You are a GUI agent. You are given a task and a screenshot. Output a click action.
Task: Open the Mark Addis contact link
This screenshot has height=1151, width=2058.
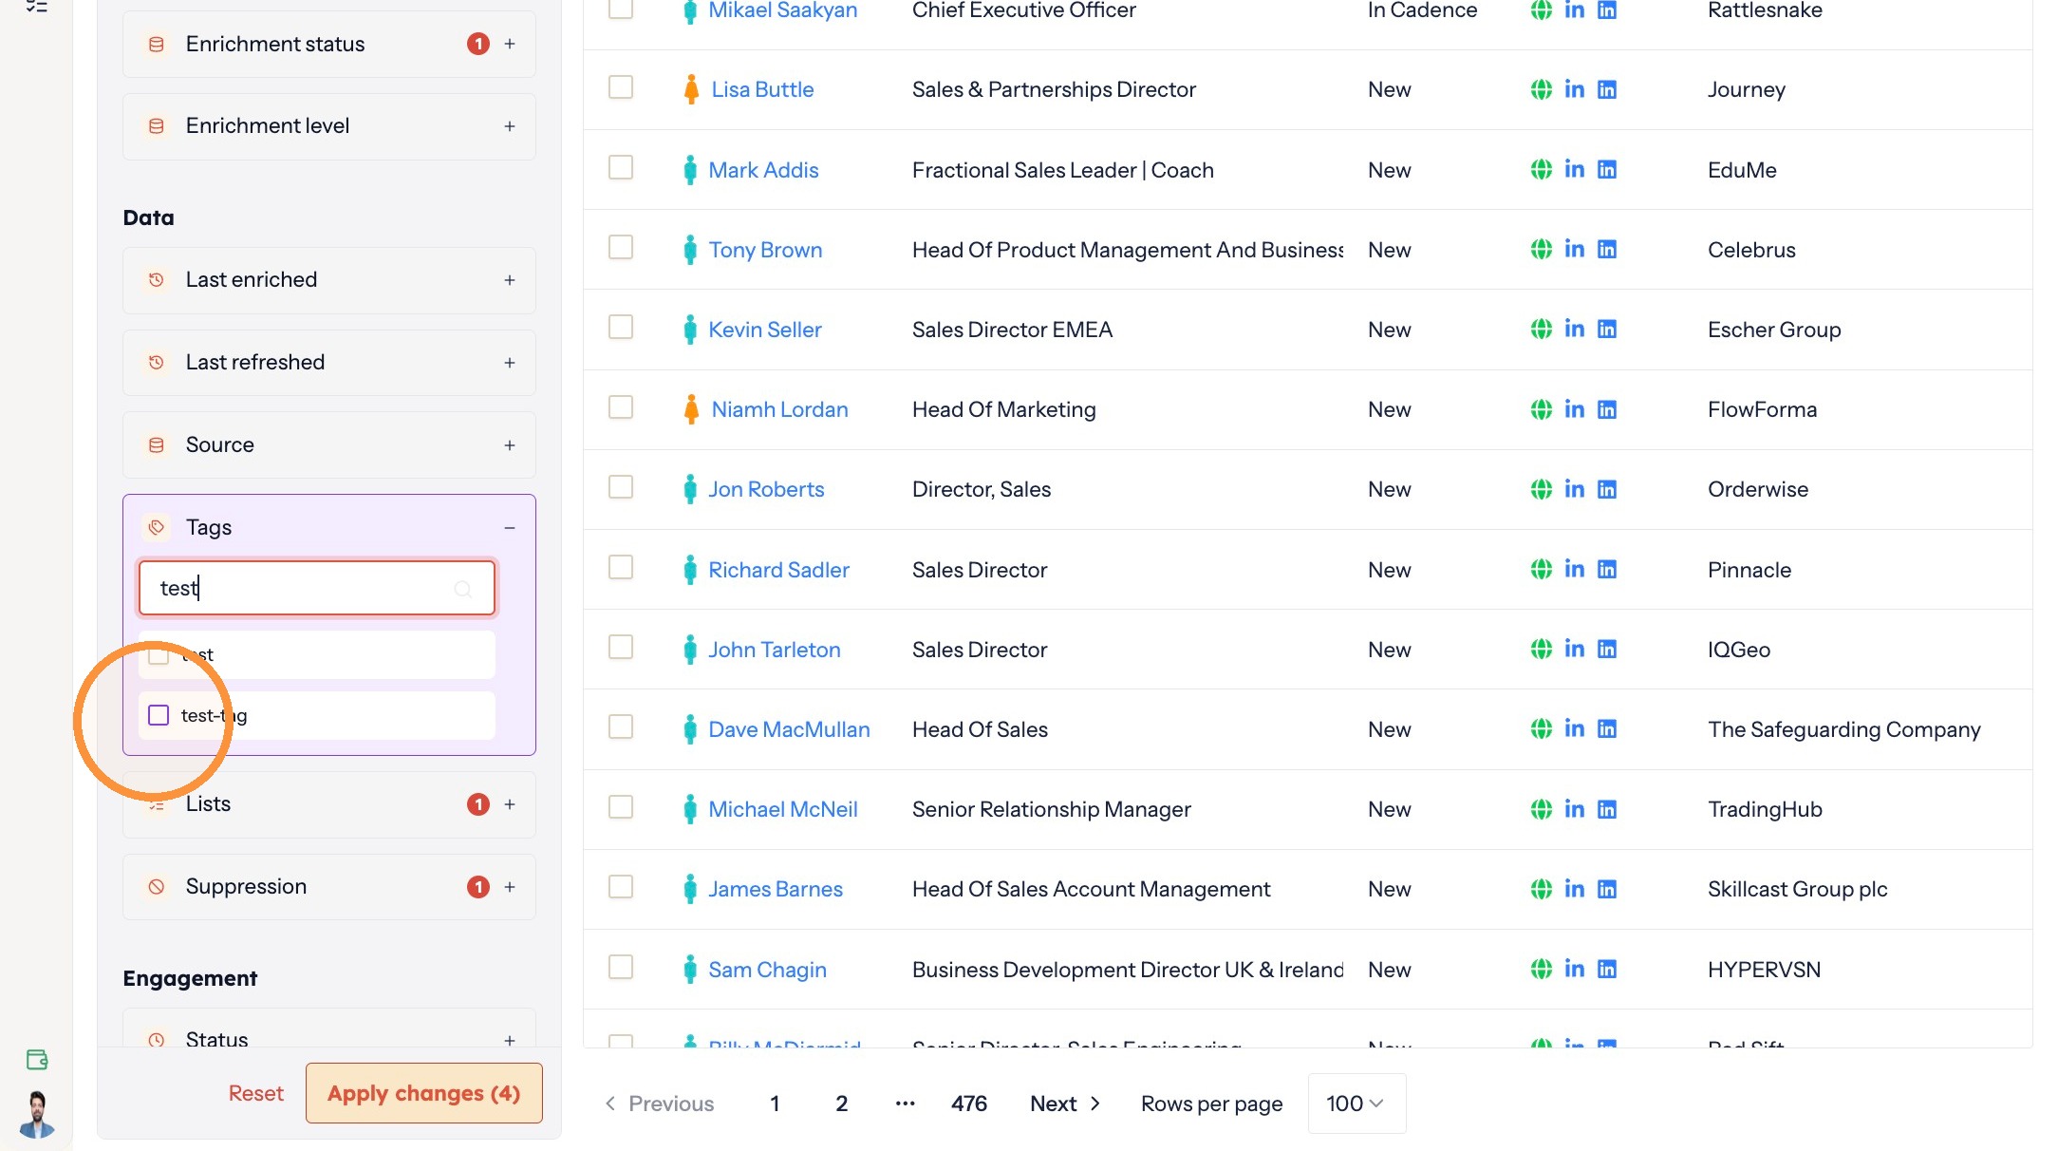(x=763, y=170)
